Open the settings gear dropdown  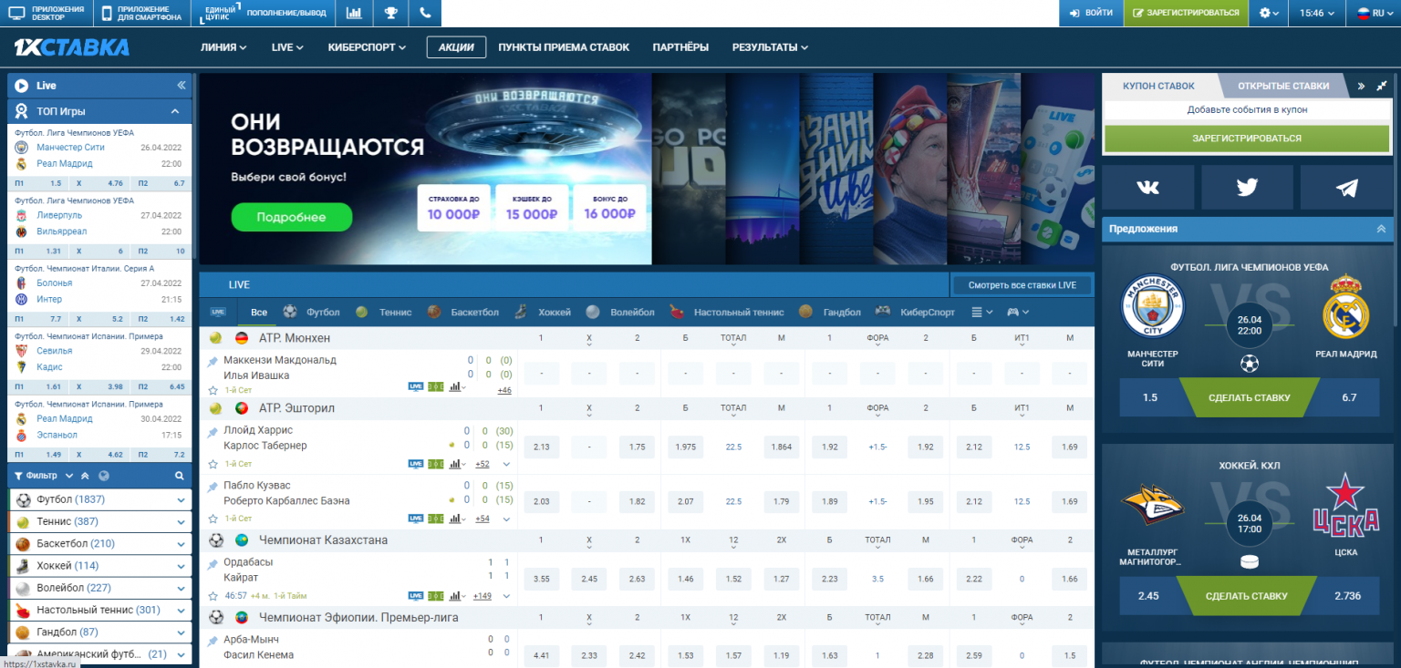point(1269,13)
